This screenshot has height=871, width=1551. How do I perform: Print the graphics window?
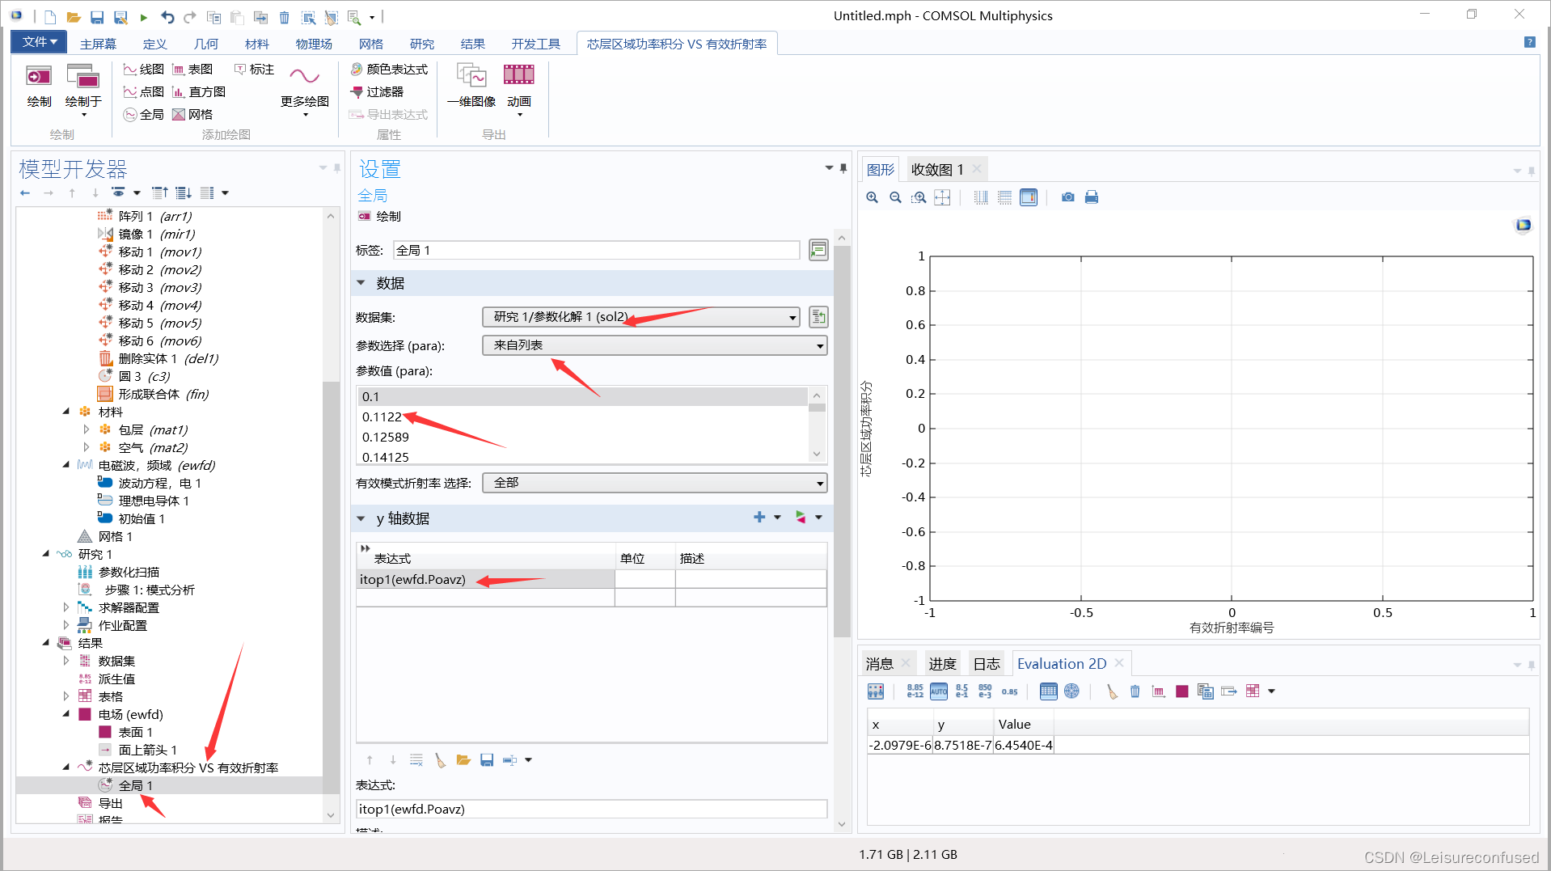click(x=1092, y=197)
